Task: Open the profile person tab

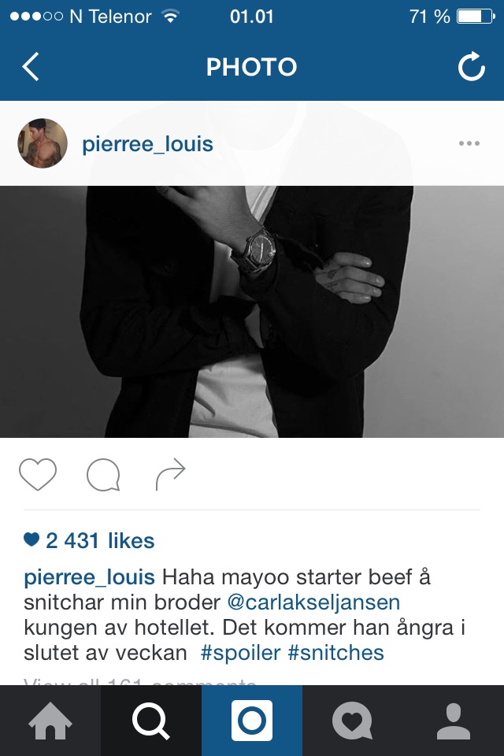Action: tap(454, 721)
